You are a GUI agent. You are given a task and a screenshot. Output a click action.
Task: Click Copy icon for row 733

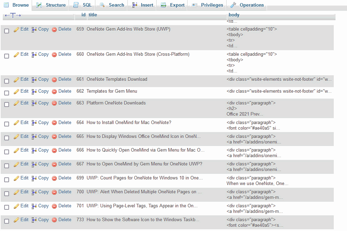click(34, 220)
